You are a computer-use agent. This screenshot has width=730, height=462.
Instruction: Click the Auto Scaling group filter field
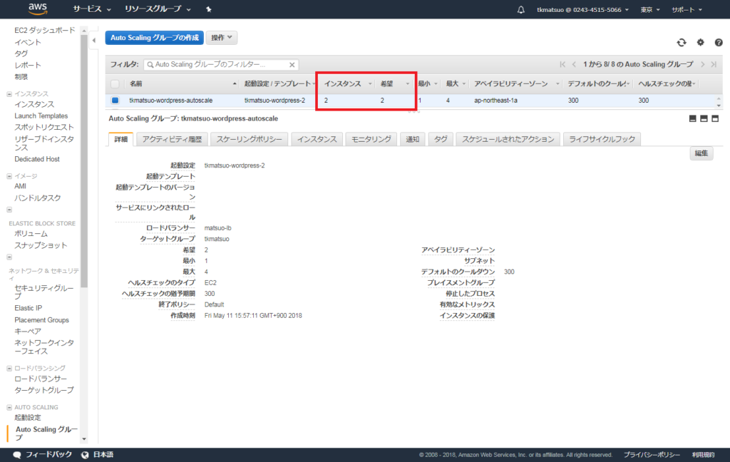click(x=221, y=65)
